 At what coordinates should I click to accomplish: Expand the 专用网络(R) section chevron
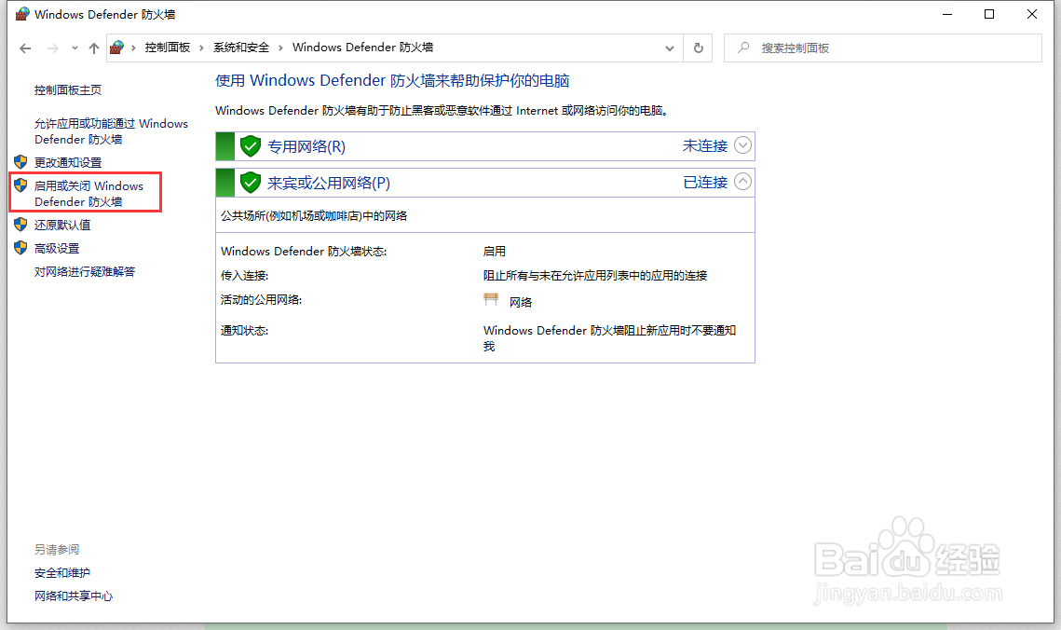click(x=742, y=145)
